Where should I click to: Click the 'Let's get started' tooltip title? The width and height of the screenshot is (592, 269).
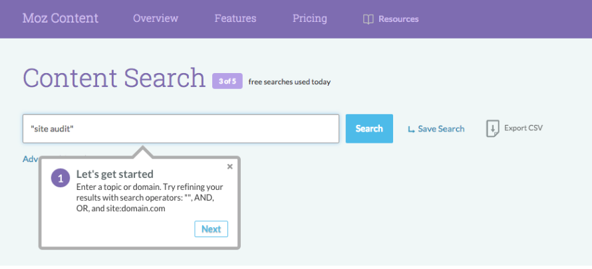pos(114,174)
